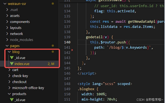Click 'v.keywords' in path template string
165x103 pixels.
tap(136, 48)
